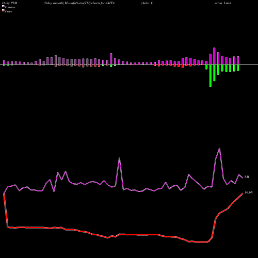The image size is (258, 258).
Task: Click the tallest purple volume bar
Action: (x=214, y=56)
